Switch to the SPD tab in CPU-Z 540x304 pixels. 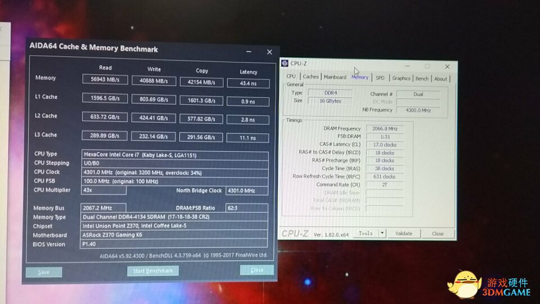pos(380,78)
